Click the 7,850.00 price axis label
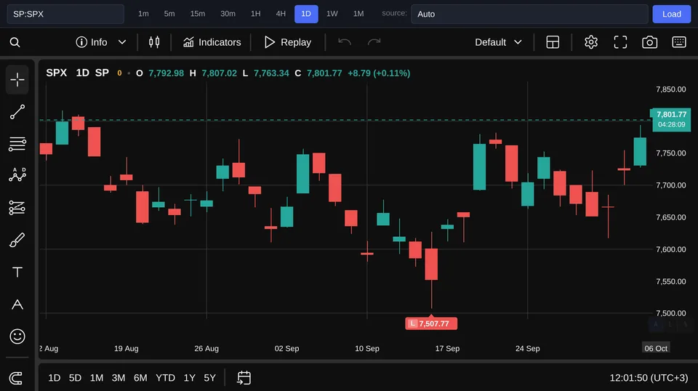Image resolution: width=698 pixels, height=391 pixels. point(671,89)
